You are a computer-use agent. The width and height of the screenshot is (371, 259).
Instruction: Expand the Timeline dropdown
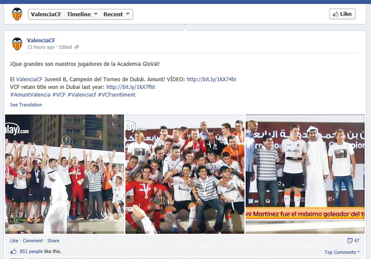coord(82,14)
